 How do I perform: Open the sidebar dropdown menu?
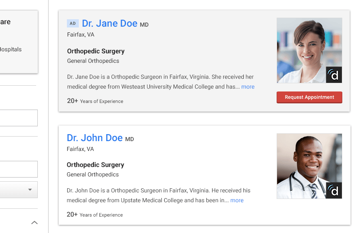(x=18, y=190)
